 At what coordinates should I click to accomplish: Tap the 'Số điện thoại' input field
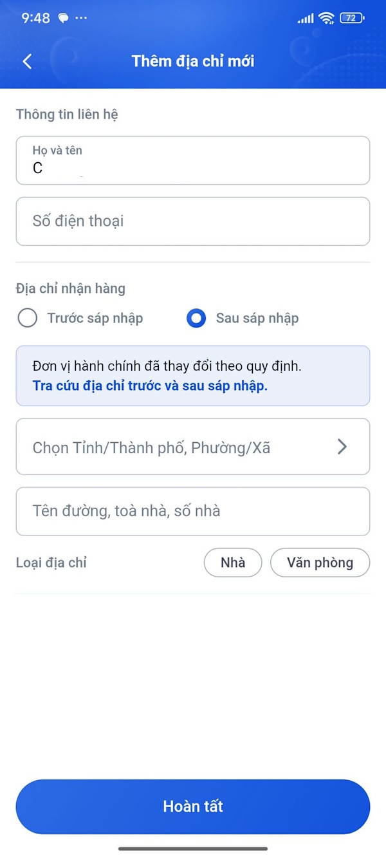[x=193, y=221]
